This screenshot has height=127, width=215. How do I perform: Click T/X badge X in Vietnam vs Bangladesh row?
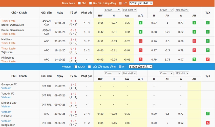pos(208,123)
